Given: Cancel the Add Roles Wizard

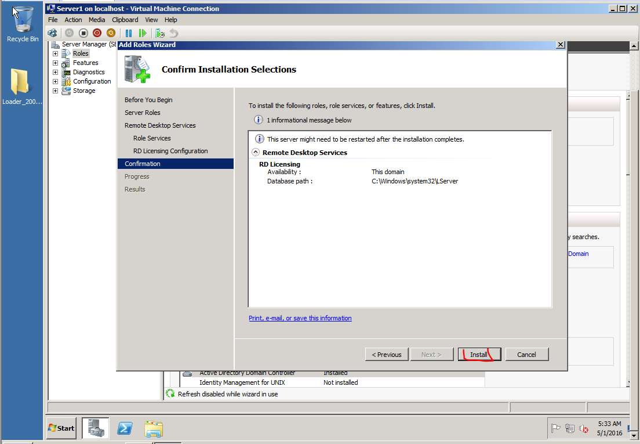Looking at the screenshot, I should 526,355.
